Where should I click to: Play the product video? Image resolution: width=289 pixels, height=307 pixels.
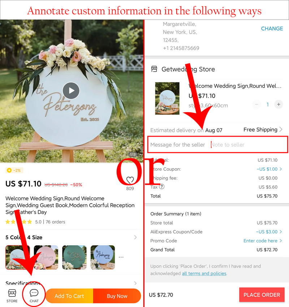pyautogui.click(x=71, y=91)
